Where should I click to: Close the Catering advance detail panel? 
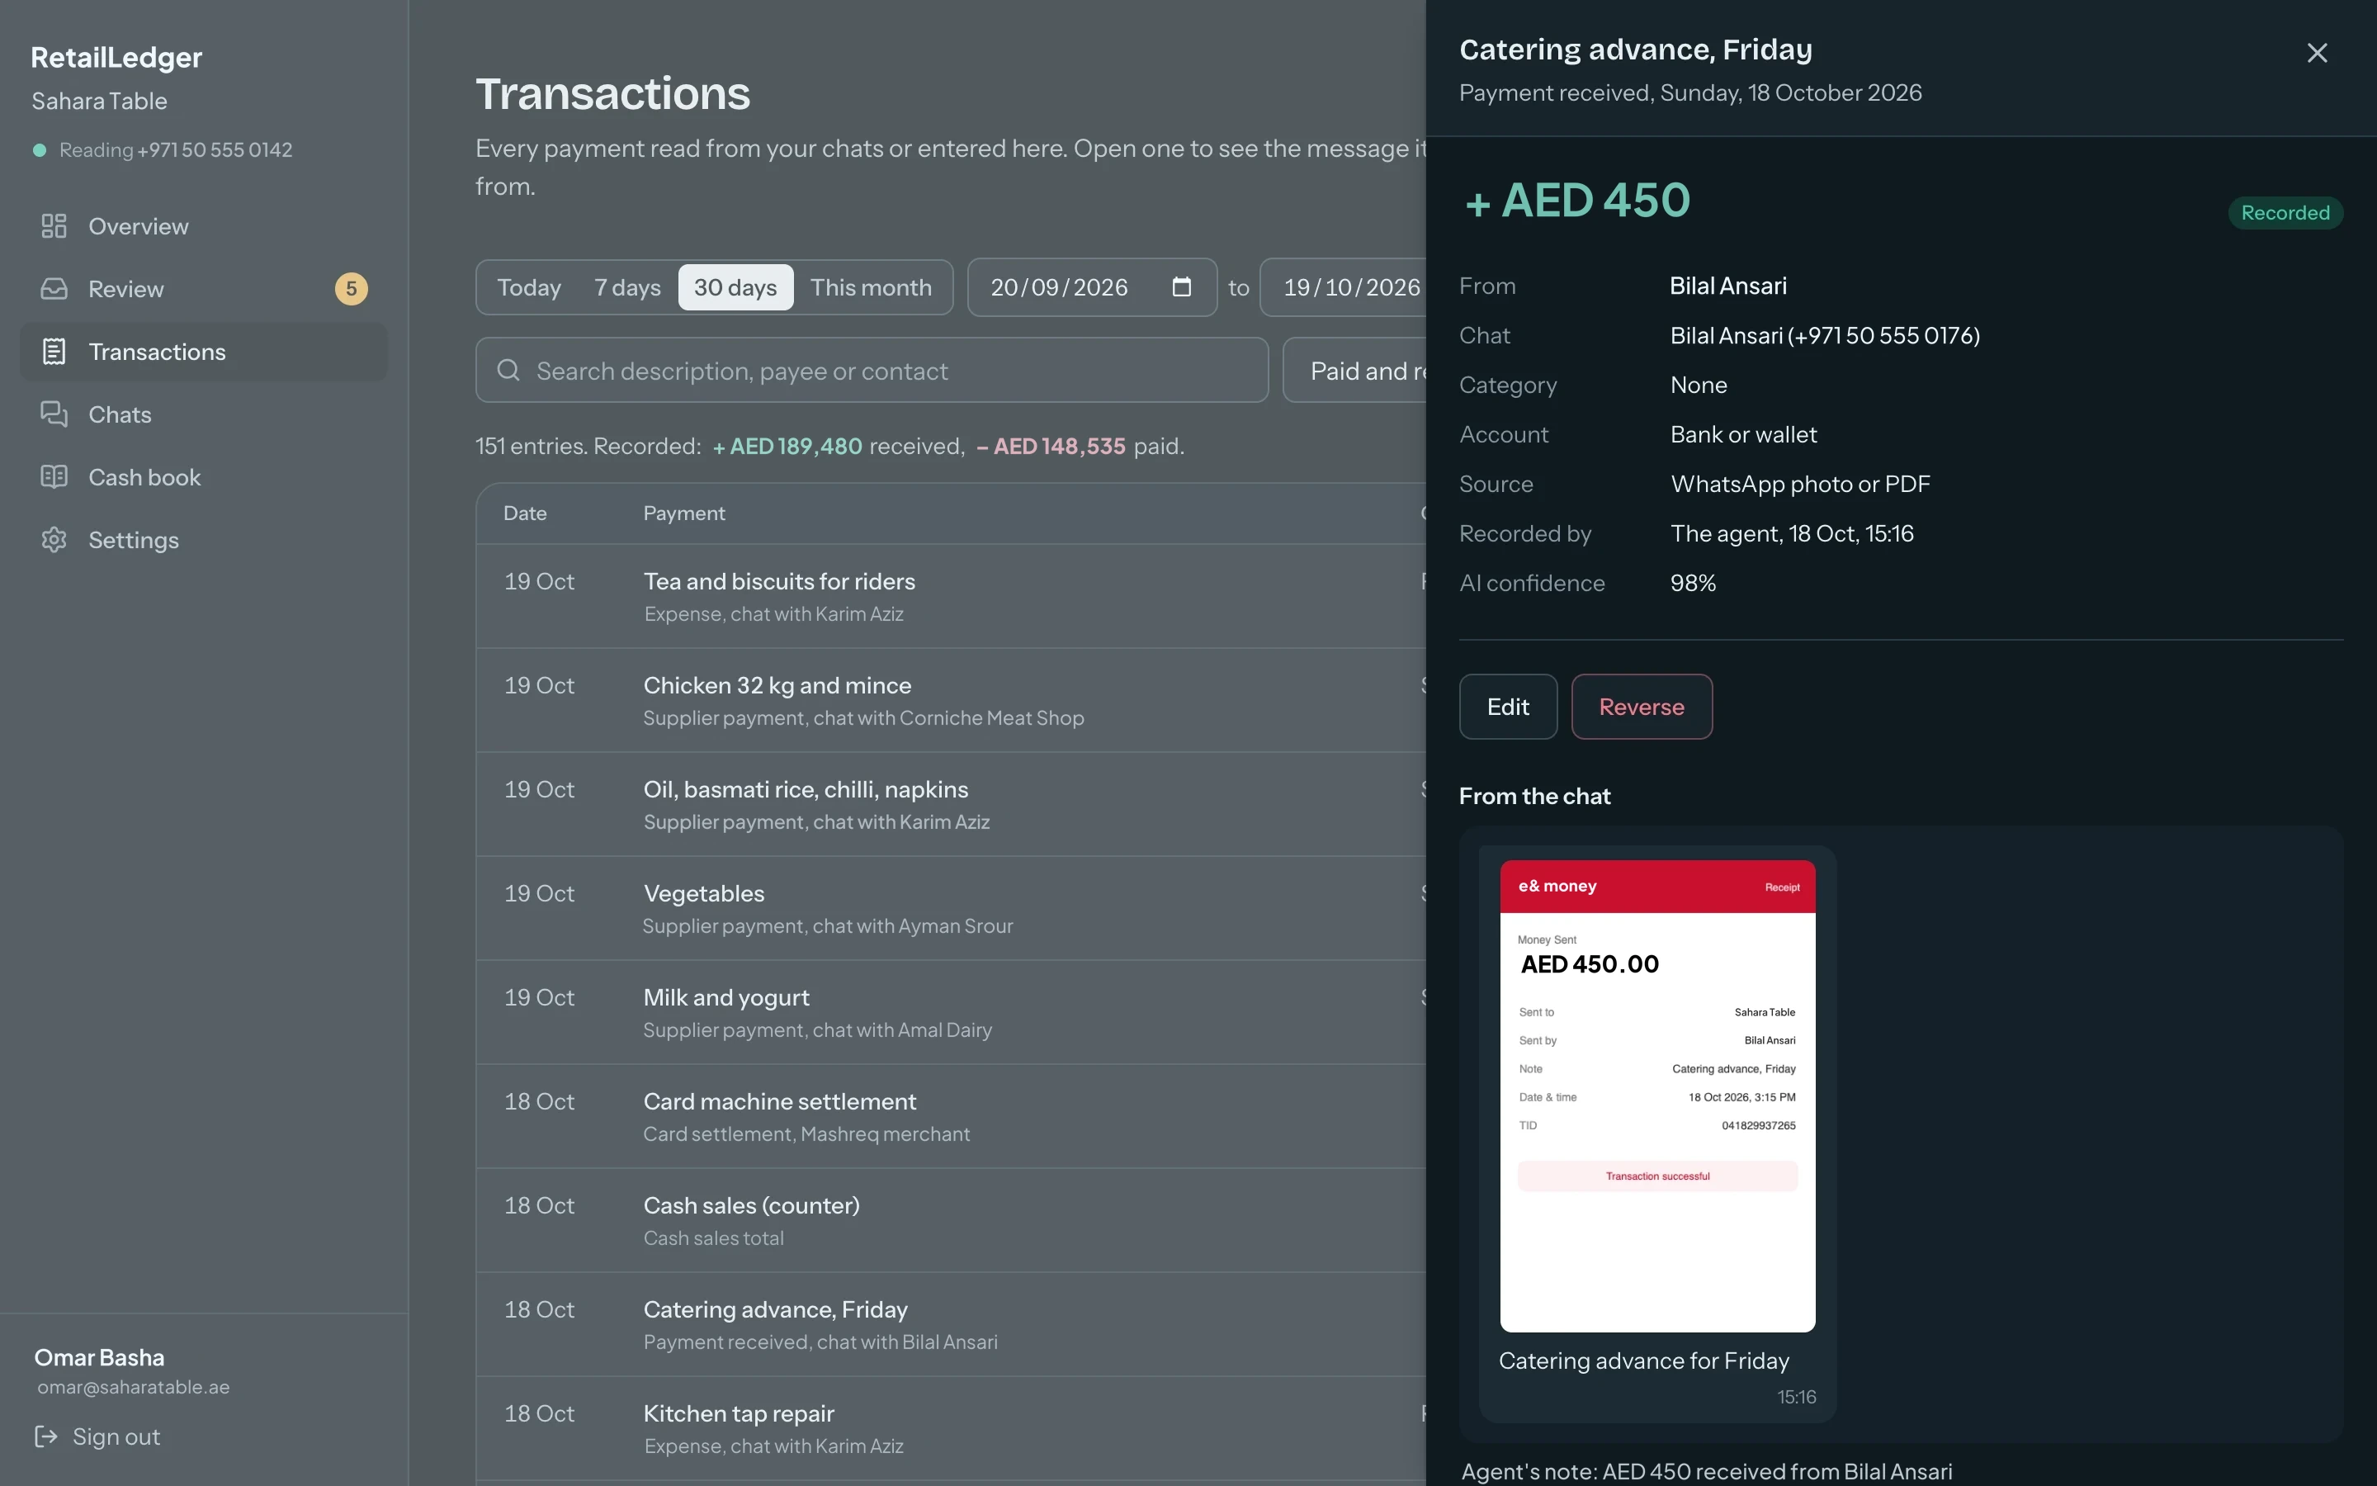click(2317, 53)
